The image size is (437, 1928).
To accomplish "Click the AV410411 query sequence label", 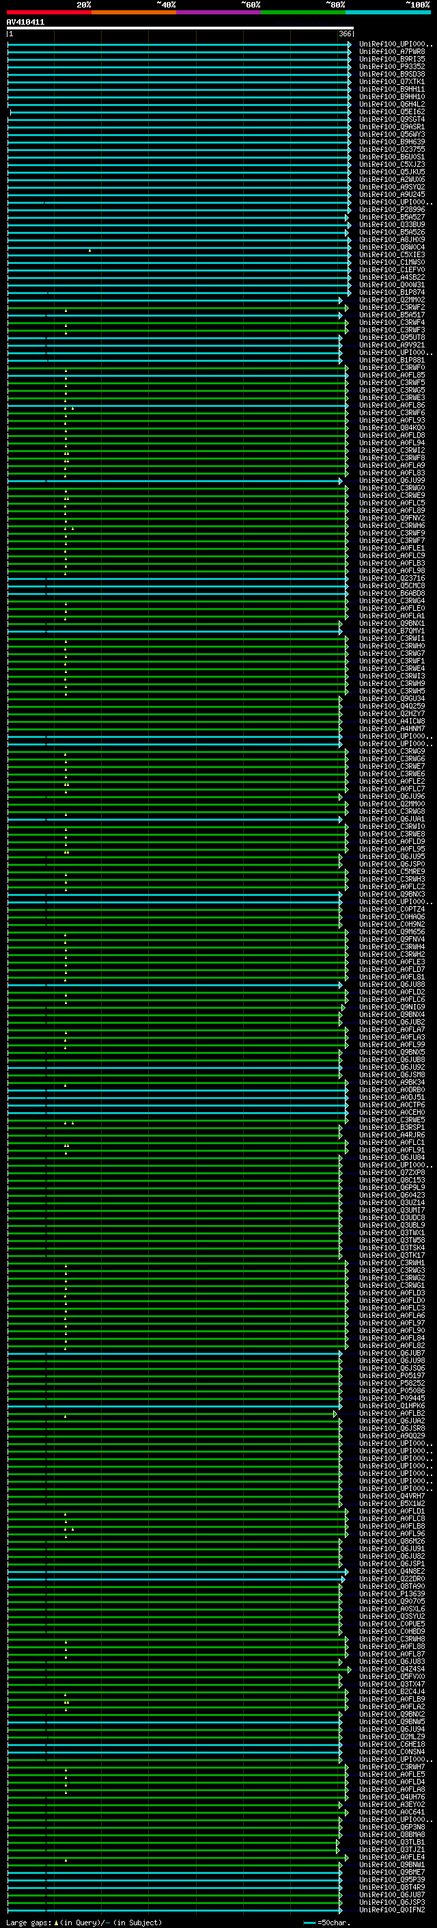I will click(x=25, y=23).
